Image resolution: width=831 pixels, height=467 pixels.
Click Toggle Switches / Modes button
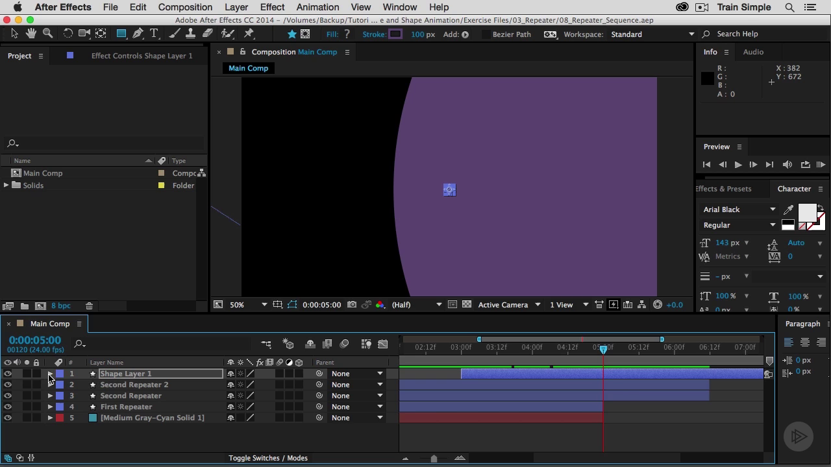(x=268, y=458)
